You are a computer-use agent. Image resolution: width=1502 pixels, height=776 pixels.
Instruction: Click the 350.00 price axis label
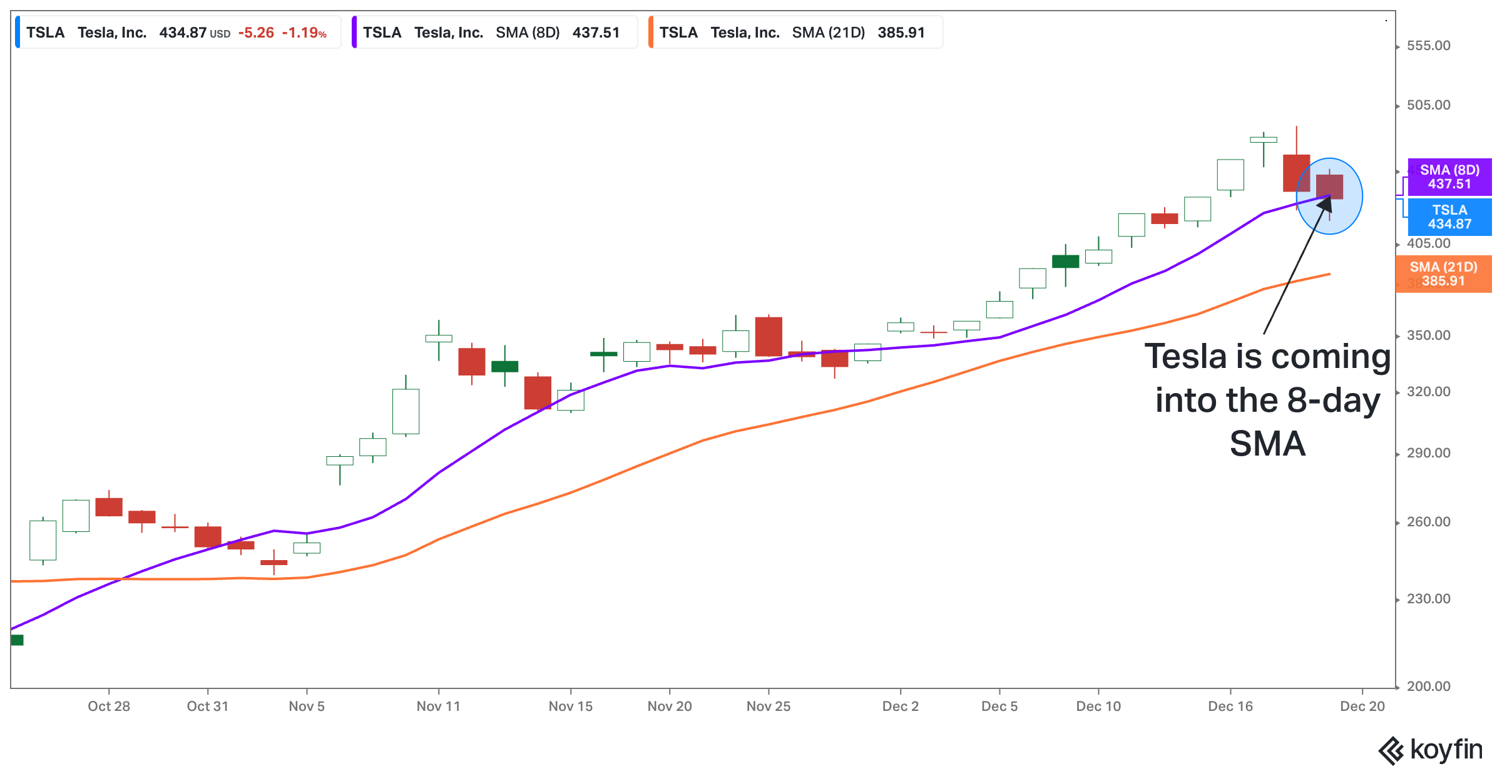point(1429,335)
